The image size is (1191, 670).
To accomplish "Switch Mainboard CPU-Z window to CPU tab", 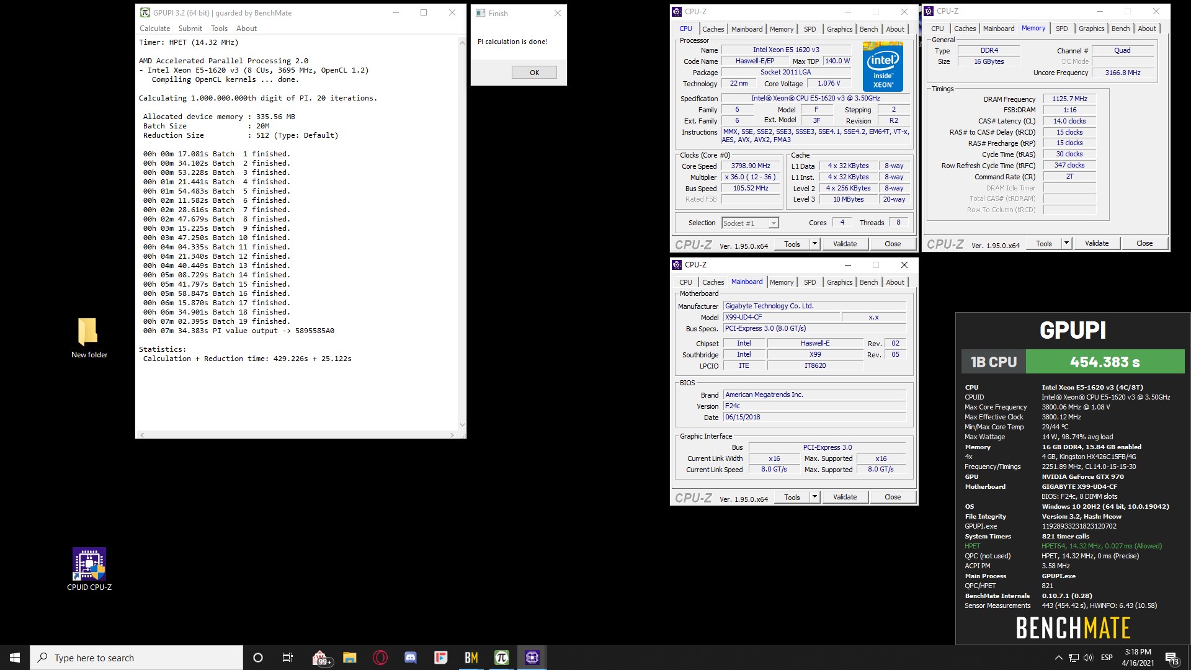I will point(685,282).
